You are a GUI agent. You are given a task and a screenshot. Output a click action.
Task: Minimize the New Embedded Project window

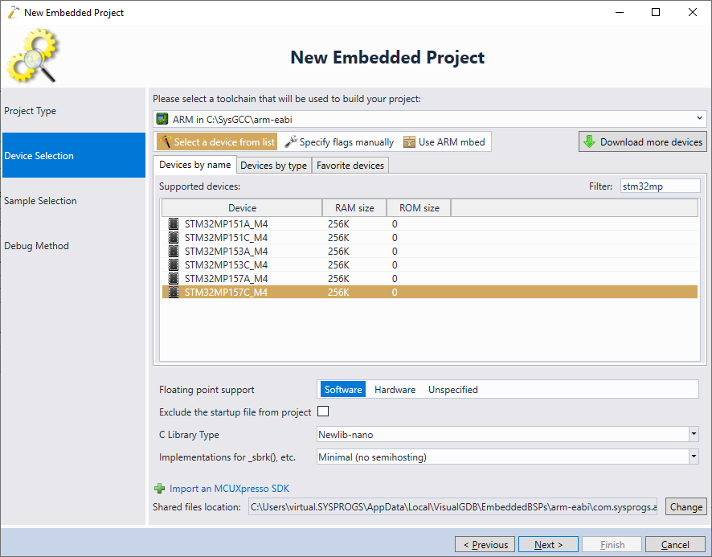pos(620,12)
